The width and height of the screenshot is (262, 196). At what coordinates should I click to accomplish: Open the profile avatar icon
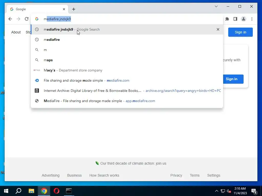[244, 19]
